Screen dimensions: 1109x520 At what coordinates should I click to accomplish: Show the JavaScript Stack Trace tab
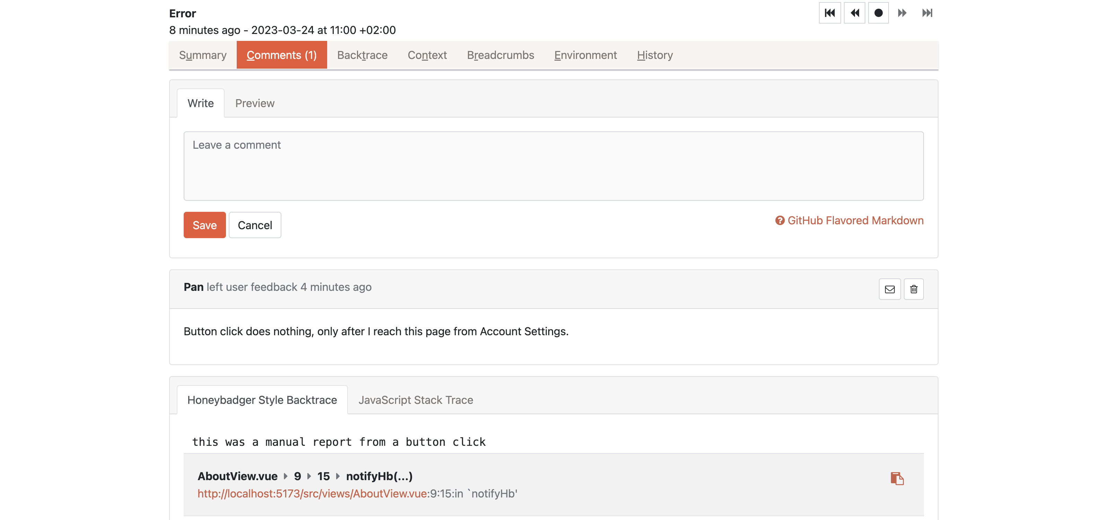(x=416, y=400)
